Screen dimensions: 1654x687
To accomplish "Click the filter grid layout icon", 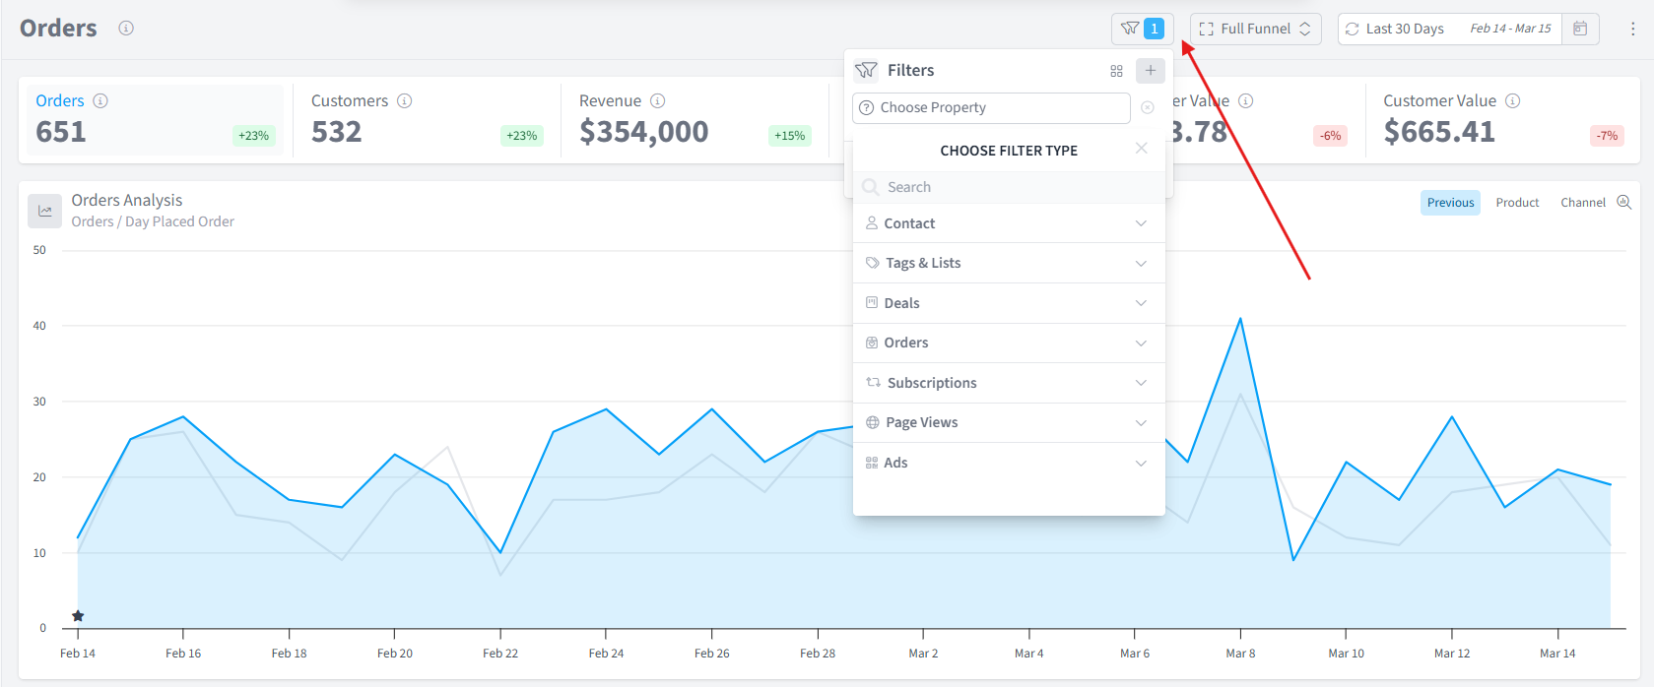I will coord(1116,71).
